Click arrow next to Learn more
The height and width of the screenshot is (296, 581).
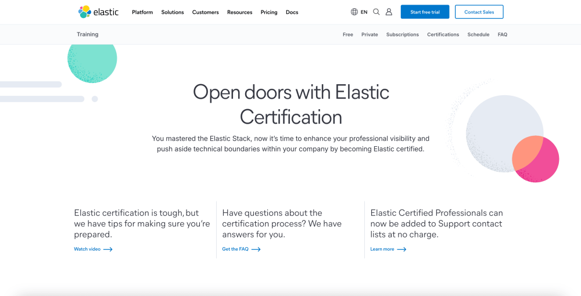[x=401, y=250]
